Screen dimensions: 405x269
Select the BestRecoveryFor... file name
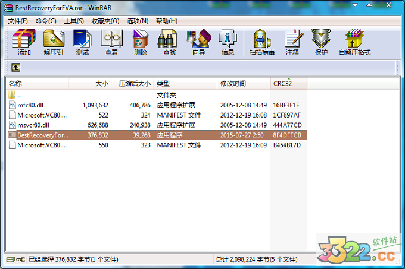point(43,135)
